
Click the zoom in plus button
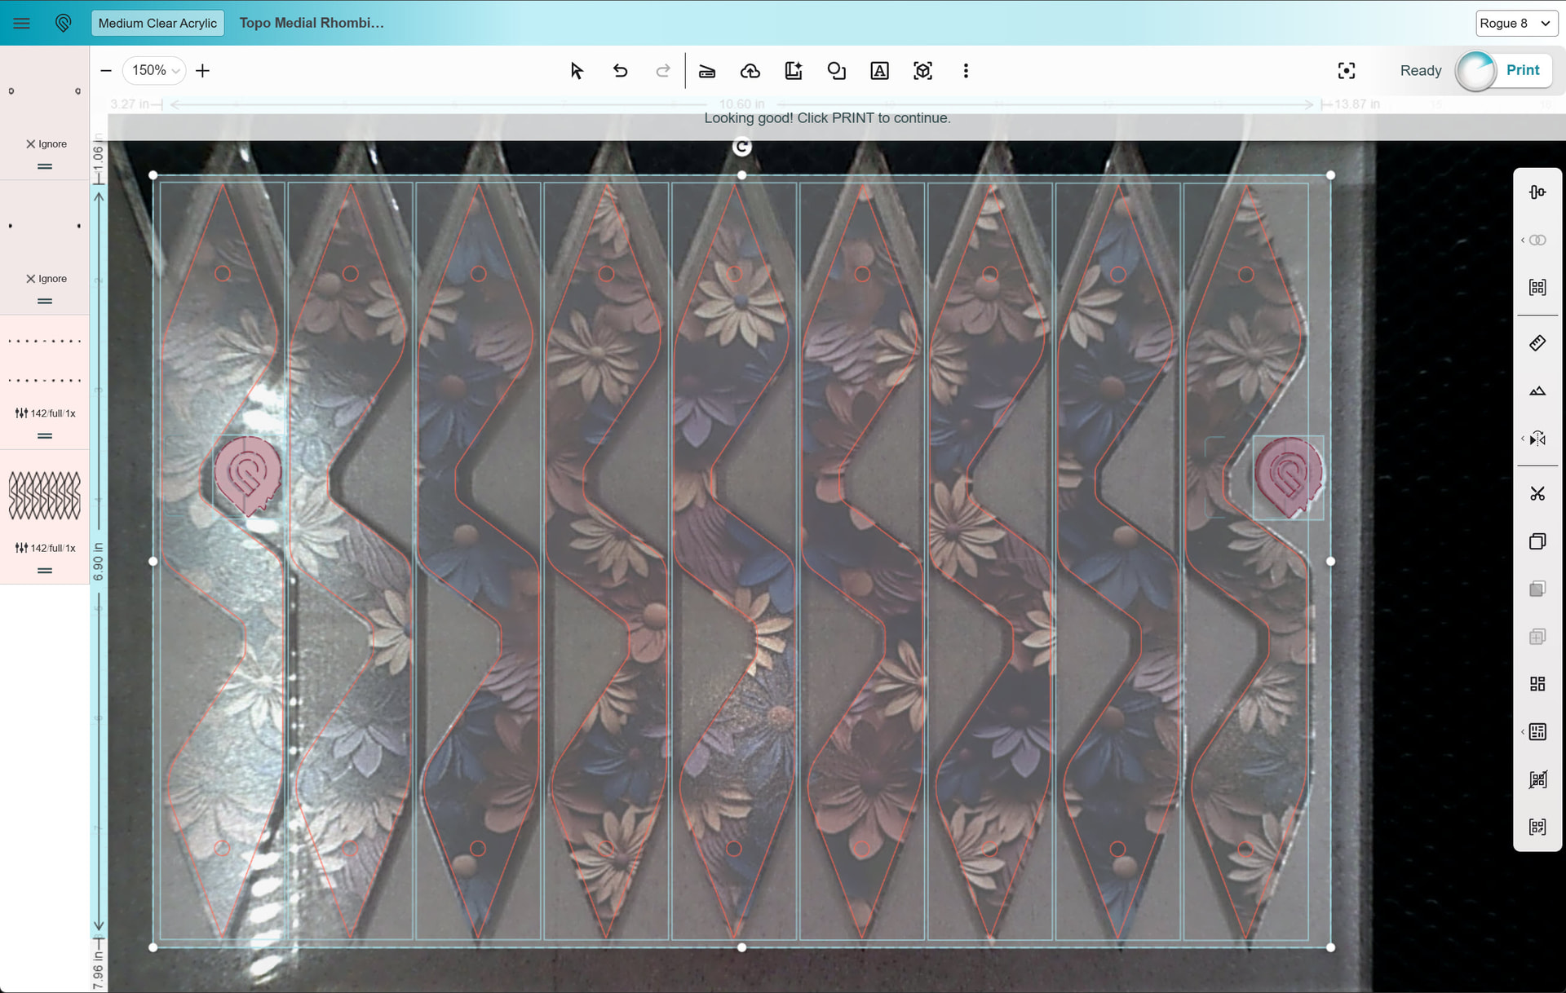(203, 71)
